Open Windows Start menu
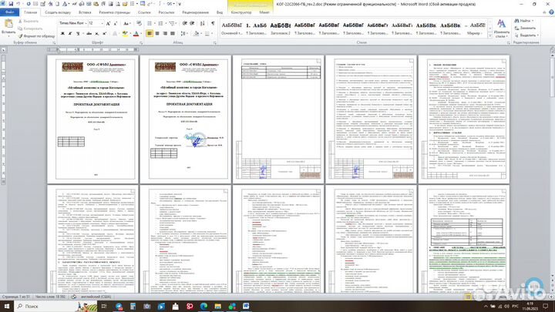The width and height of the screenshot is (555, 312). [x=7, y=306]
